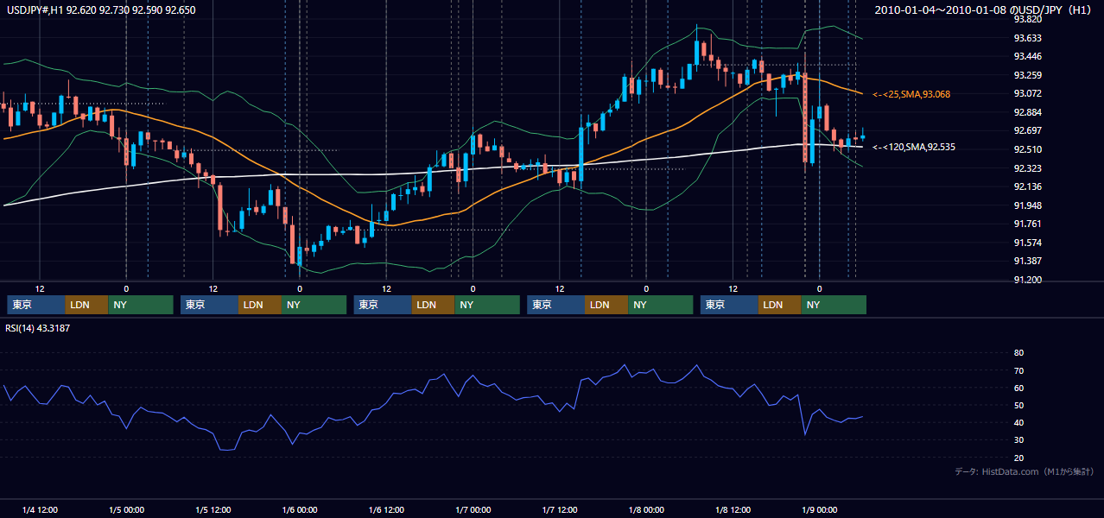Click the 1/6 00:00 date axis label
This screenshot has width=1104, height=518.
tap(300, 509)
